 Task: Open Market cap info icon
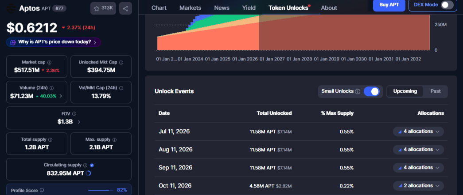(49, 62)
